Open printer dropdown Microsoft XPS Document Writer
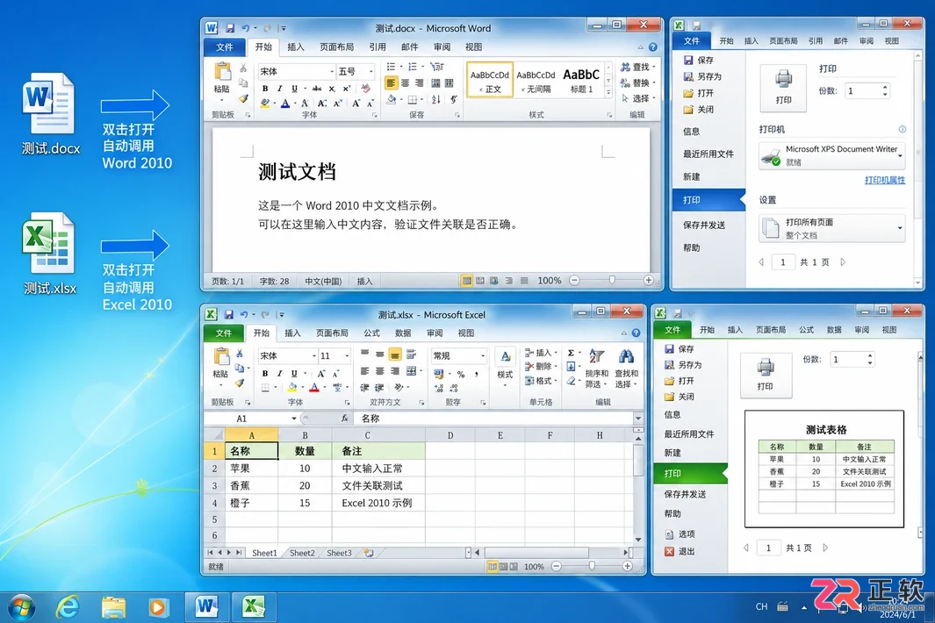 (831, 155)
